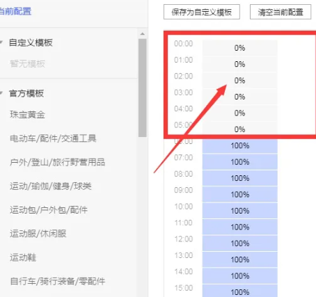Viewport: 316px width, 297px height.
Task: Click the 01:00 time label
Action: (x=184, y=60)
